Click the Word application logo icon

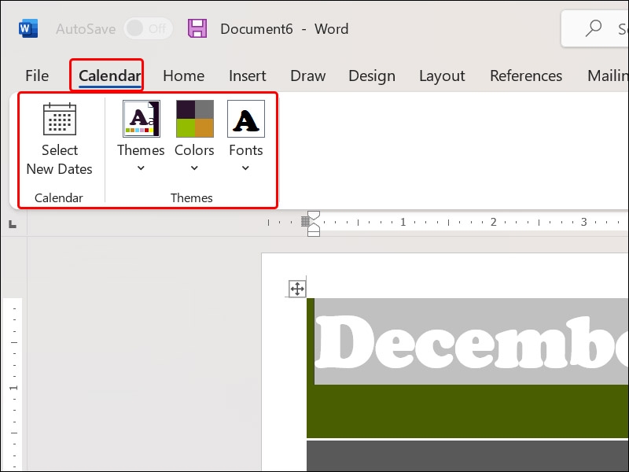(x=28, y=29)
